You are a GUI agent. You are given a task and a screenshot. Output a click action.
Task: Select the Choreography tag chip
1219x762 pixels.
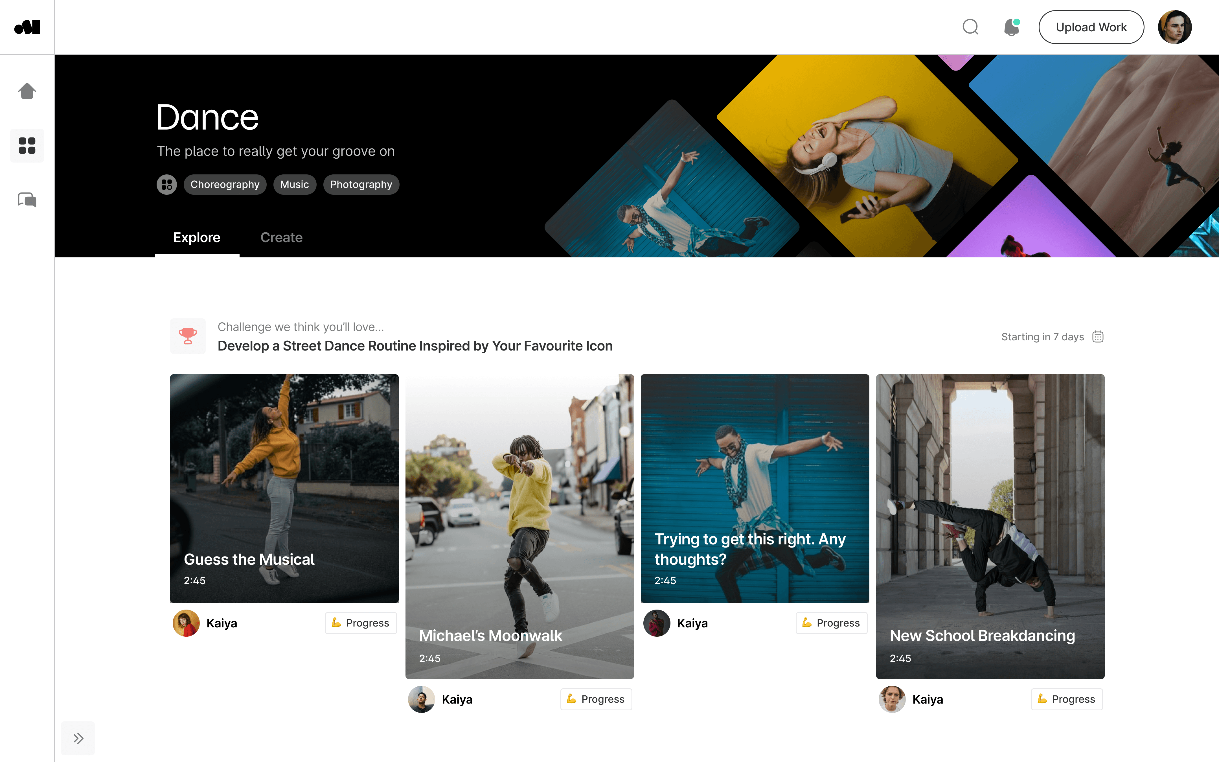point(225,185)
